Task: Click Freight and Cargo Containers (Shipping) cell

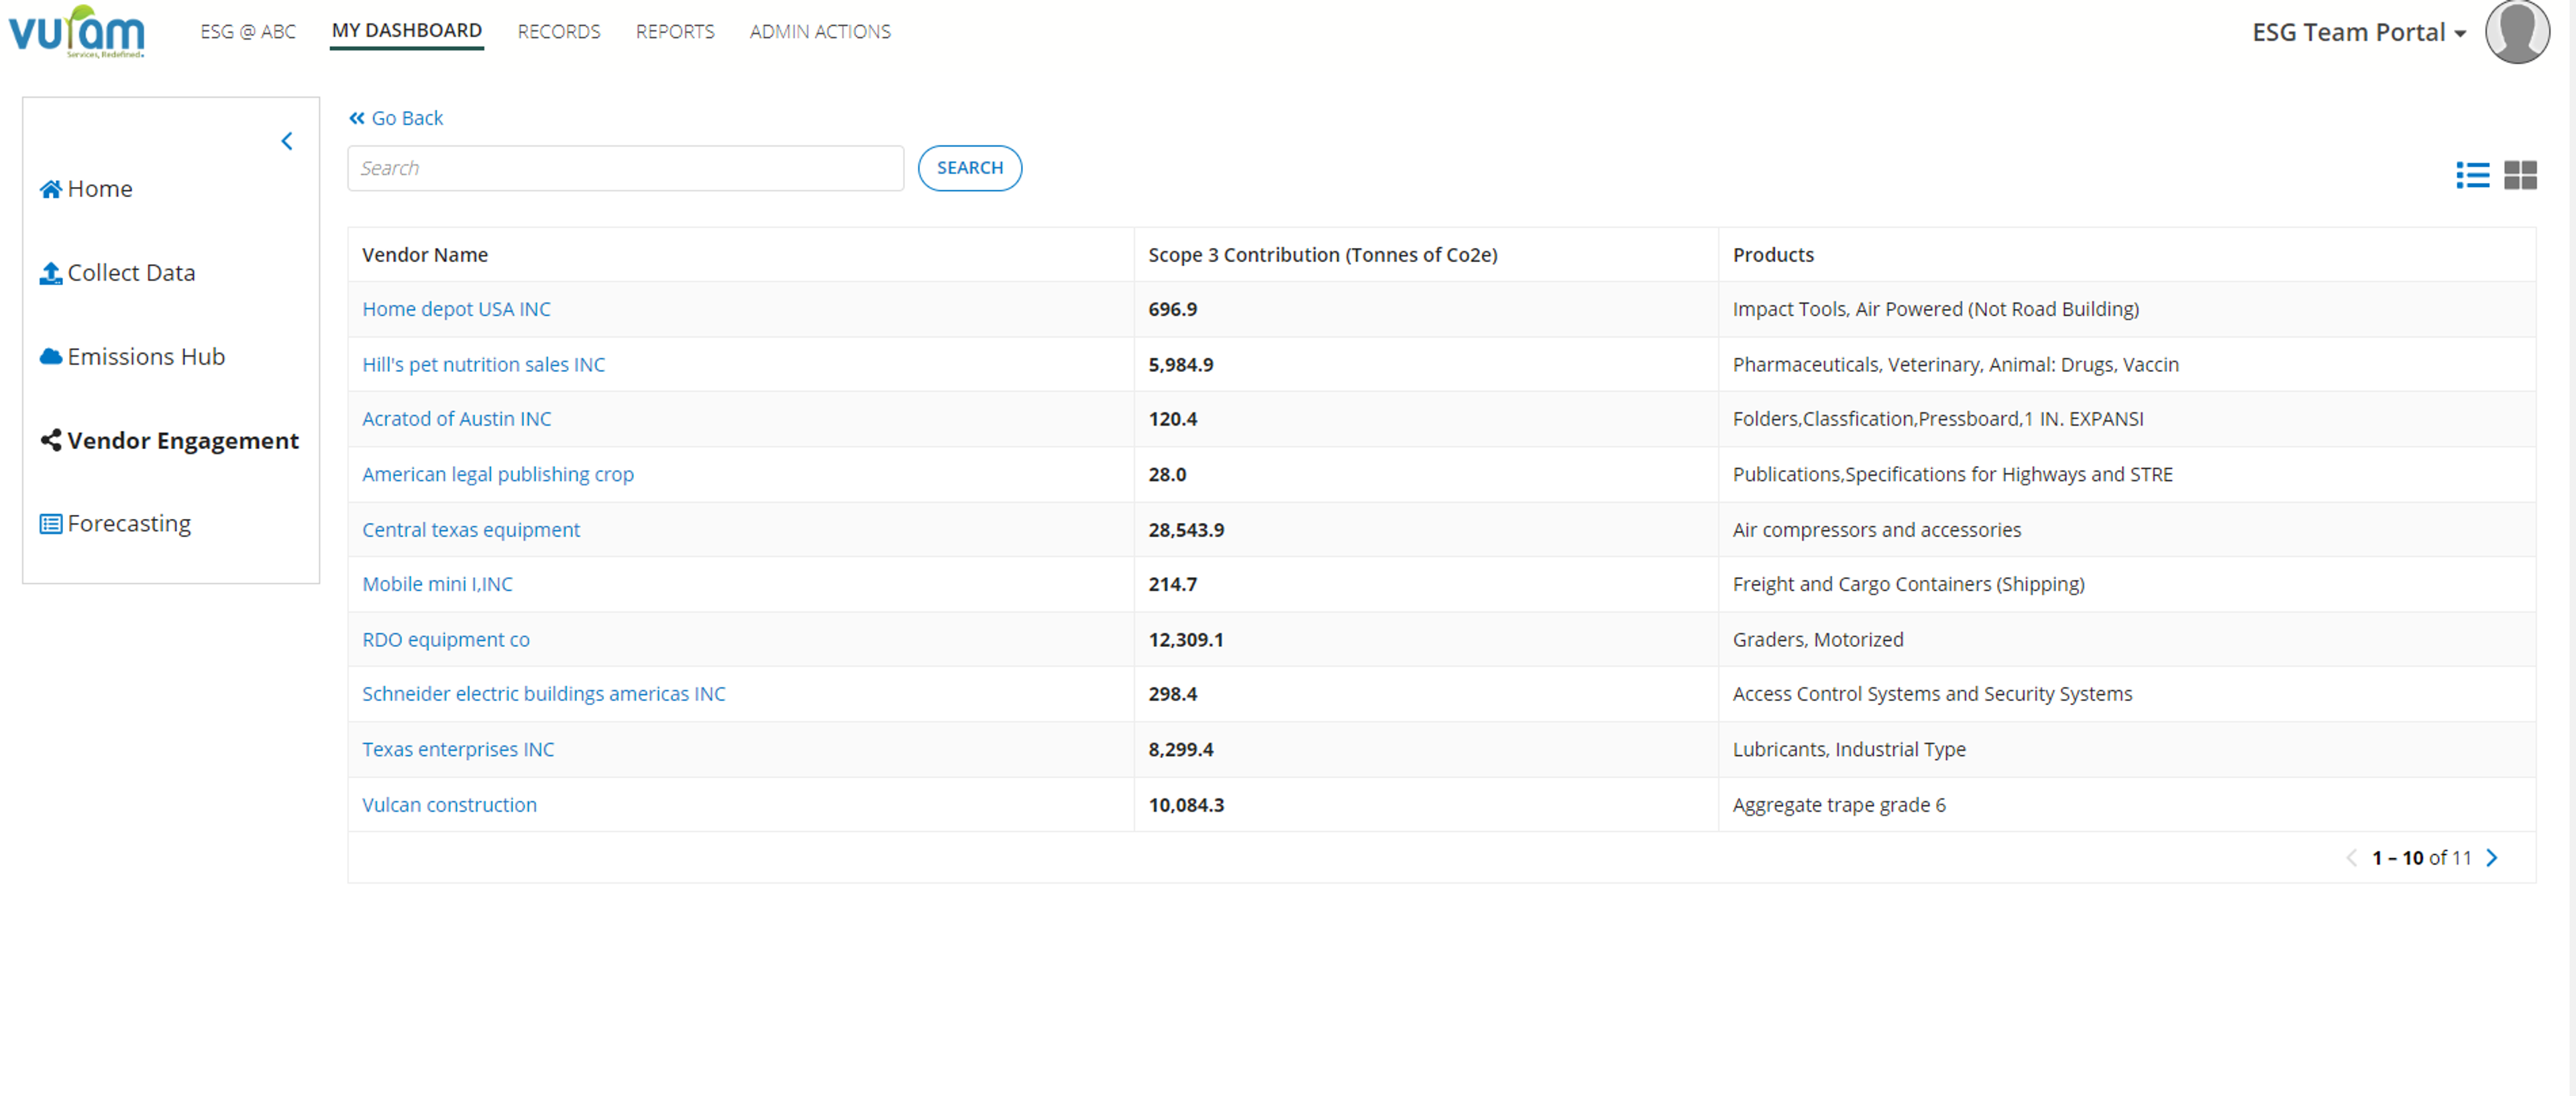Action: point(1908,585)
